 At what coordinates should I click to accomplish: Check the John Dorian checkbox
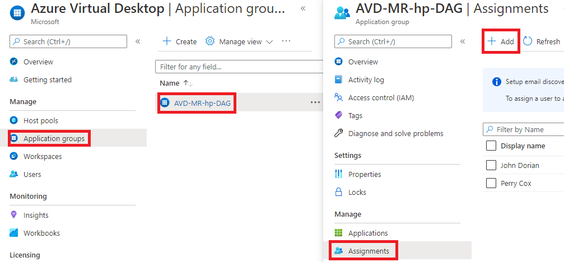[491, 165]
